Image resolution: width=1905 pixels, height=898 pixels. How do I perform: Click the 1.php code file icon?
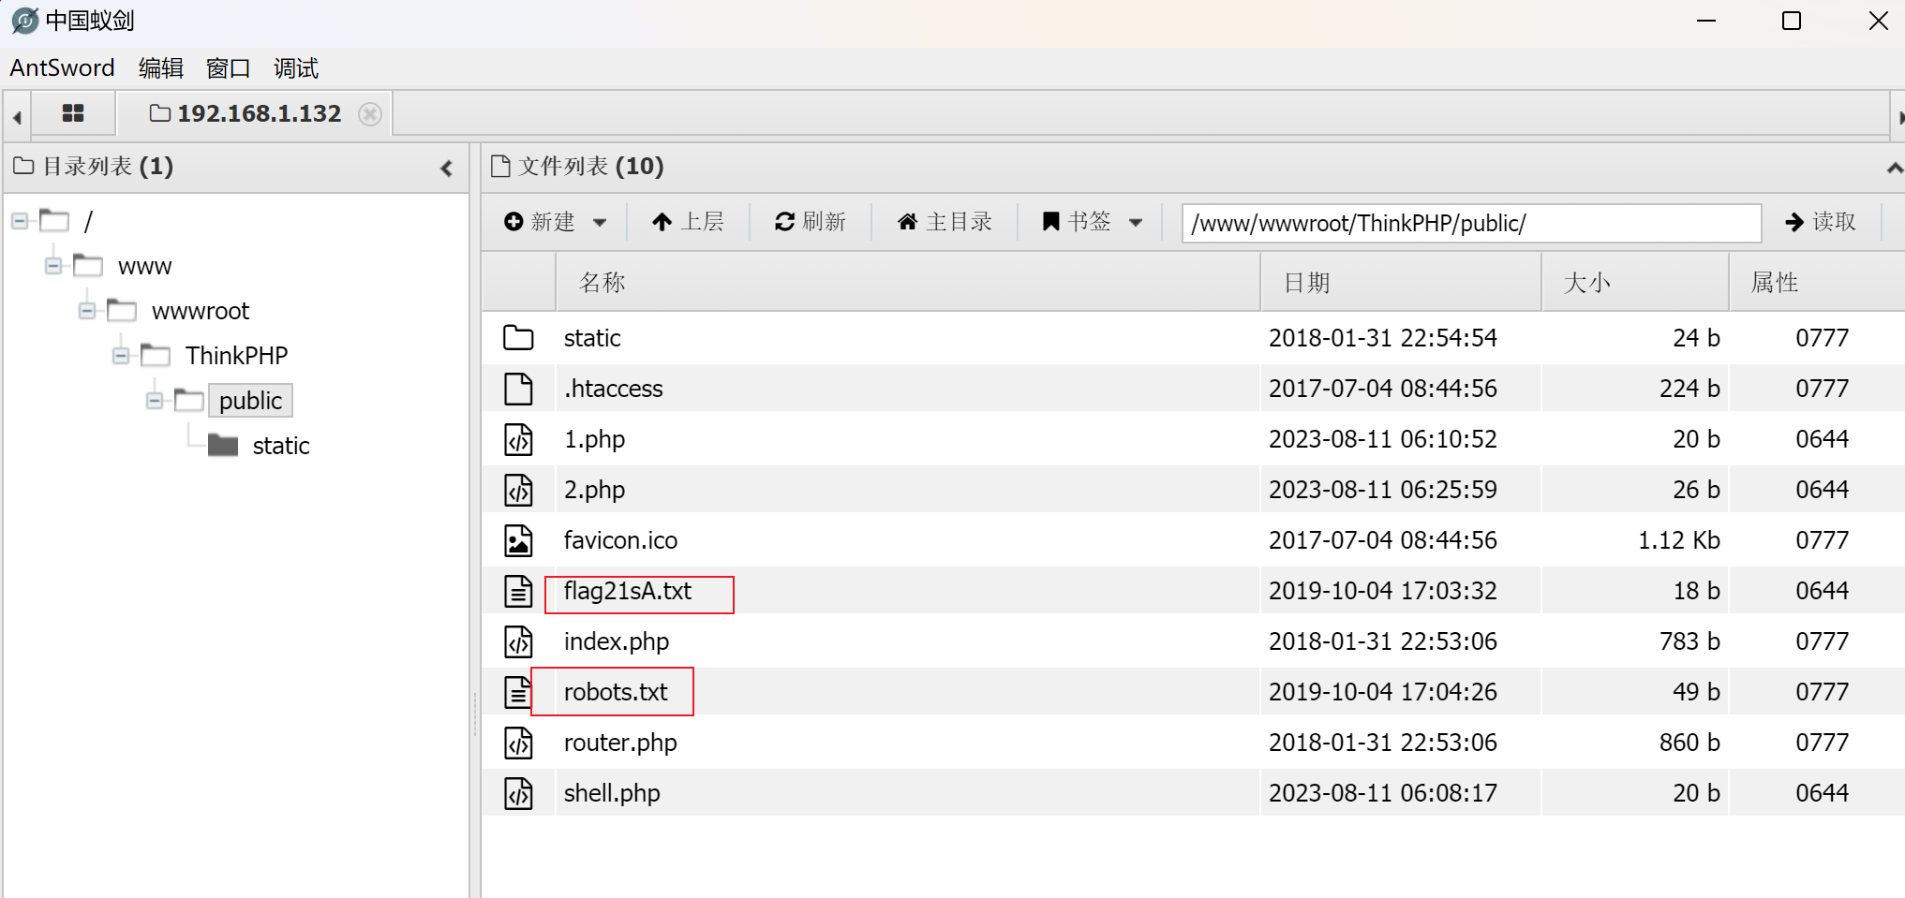click(518, 439)
